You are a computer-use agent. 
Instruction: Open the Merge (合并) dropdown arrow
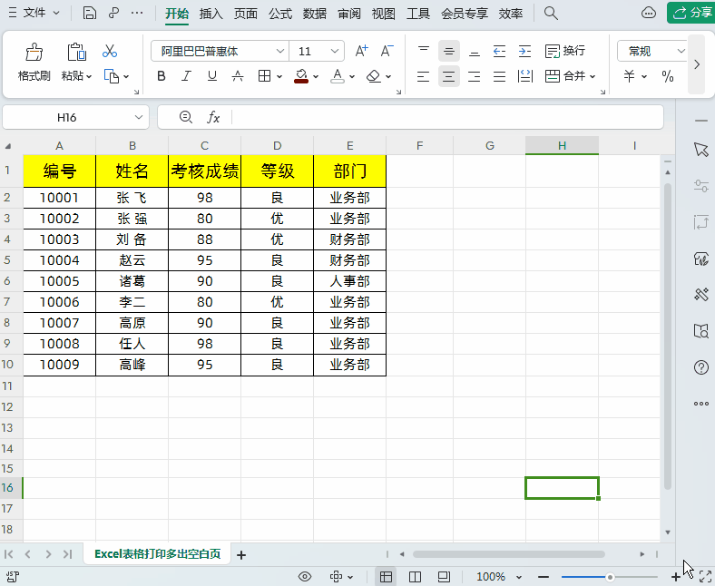tap(593, 76)
